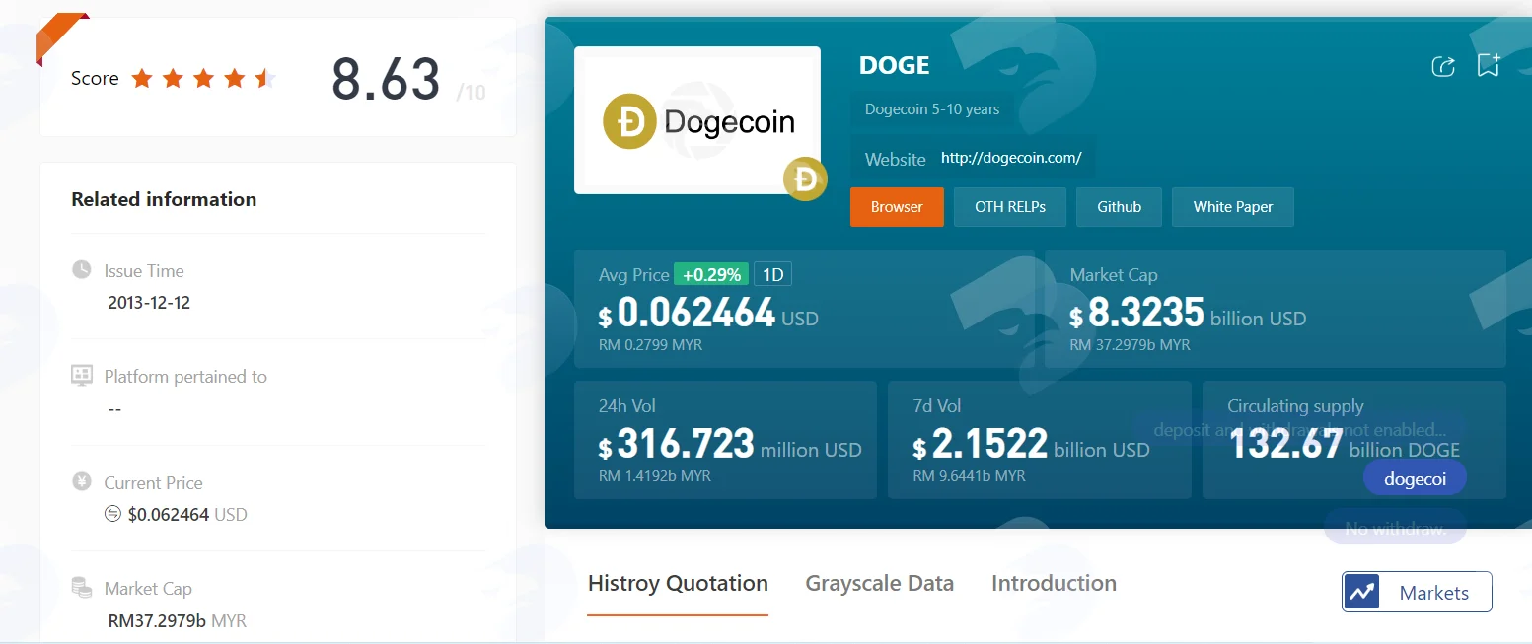Open the White Paper button
The image size is (1532, 644).
1233,207
